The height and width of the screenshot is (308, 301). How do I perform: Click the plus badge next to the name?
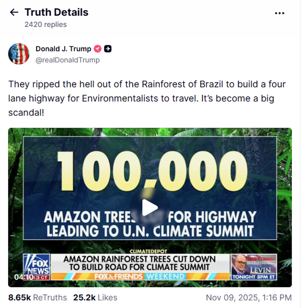click(108, 49)
